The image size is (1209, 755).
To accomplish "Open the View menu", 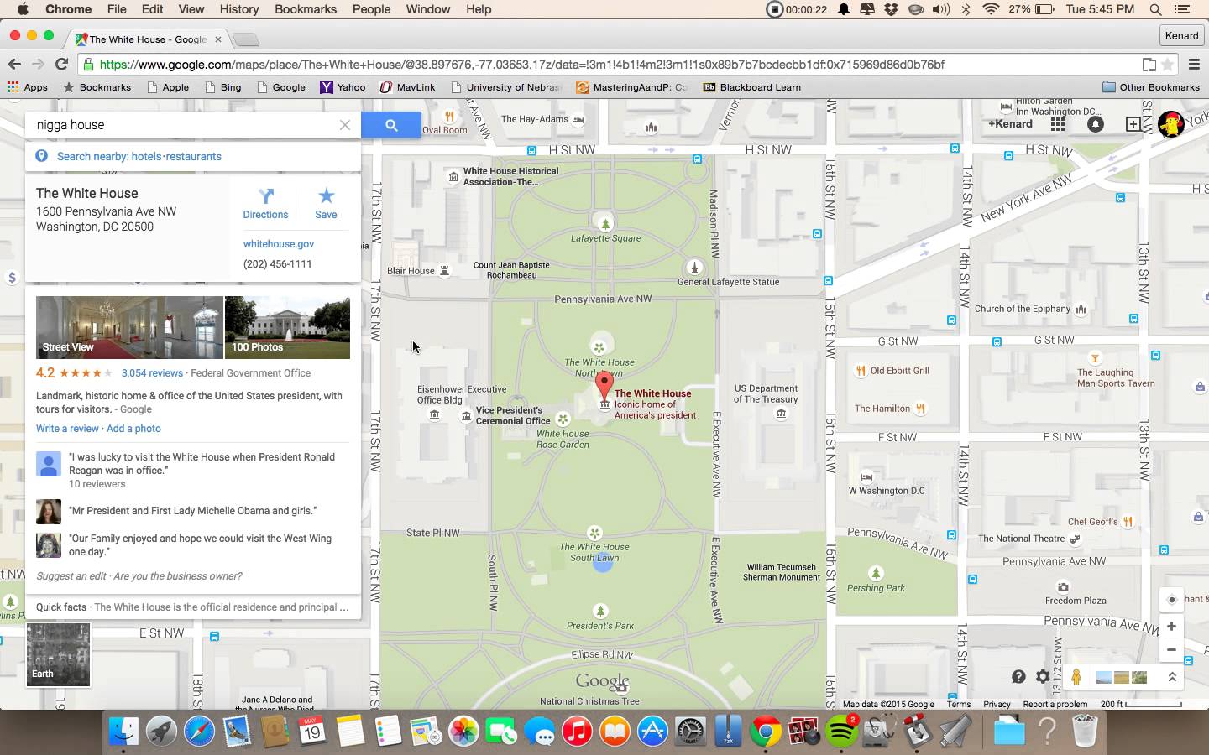I will [191, 9].
